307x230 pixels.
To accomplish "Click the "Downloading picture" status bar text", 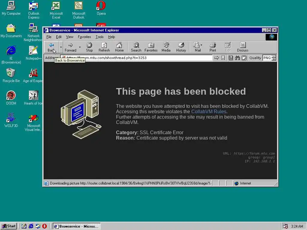I will [130, 183].
